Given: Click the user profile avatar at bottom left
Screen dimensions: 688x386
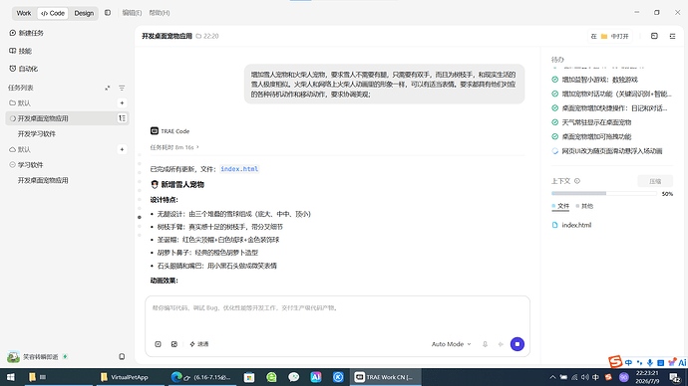Looking at the screenshot, I should coord(13,357).
